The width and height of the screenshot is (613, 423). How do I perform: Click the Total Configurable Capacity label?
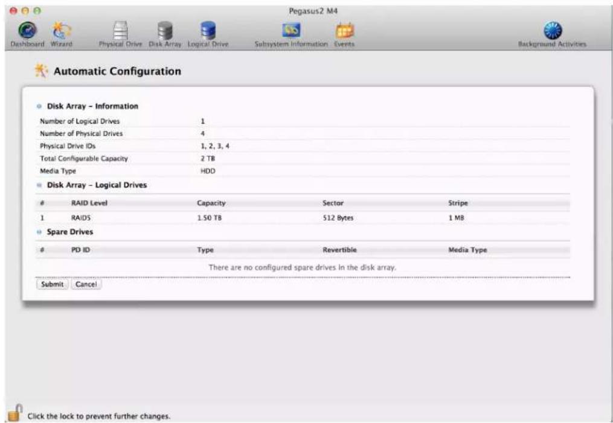pyautogui.click(x=84, y=159)
